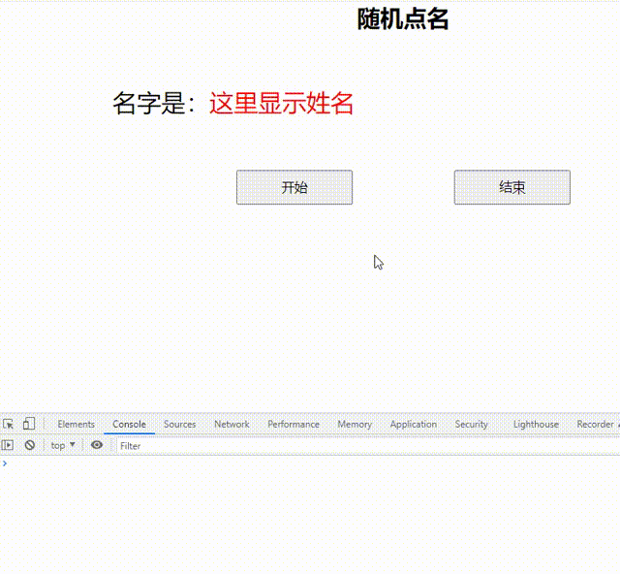This screenshot has width=620, height=574.
Task: Switch to the Recorder tab
Action: (x=595, y=424)
